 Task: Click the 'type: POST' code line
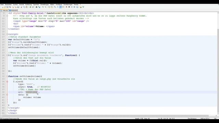click(x=26, y=84)
